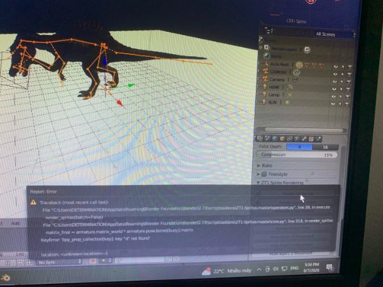The height and width of the screenshot is (287, 383).
Task: Open the No Sync dropdown
Action: point(59,262)
